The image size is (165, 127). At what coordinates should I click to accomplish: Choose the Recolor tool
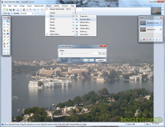coord(8,43)
